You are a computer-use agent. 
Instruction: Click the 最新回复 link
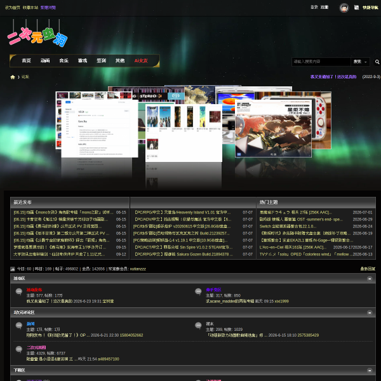click(368, 269)
